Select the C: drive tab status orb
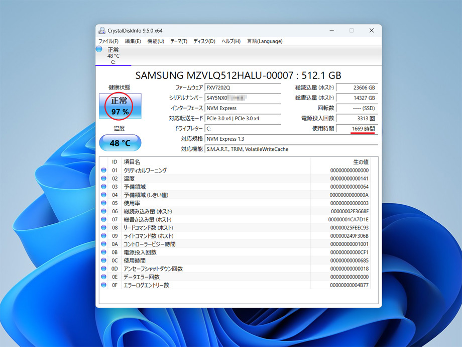Viewport: 462px width, 347px height. click(x=99, y=49)
